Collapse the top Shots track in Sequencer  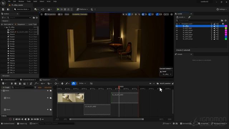2,91
